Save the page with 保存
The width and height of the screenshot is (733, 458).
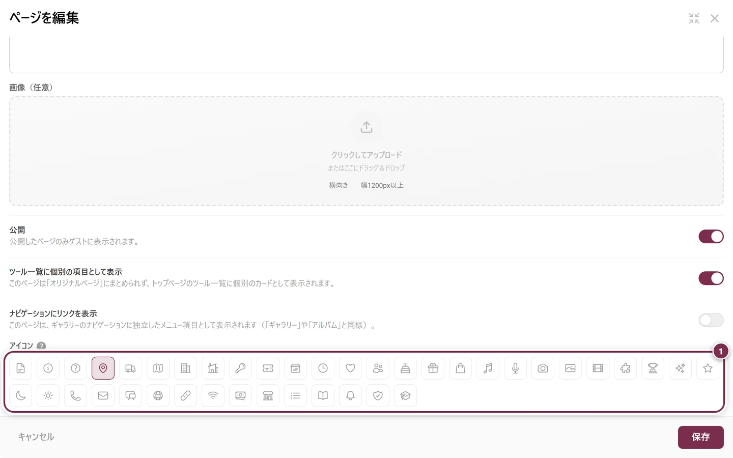pyautogui.click(x=700, y=437)
